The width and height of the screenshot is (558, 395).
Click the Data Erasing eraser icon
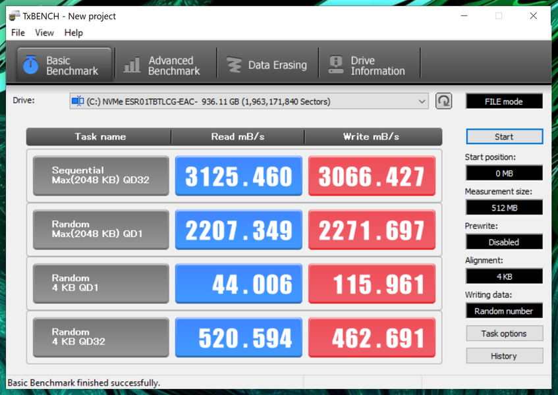pyautogui.click(x=234, y=65)
